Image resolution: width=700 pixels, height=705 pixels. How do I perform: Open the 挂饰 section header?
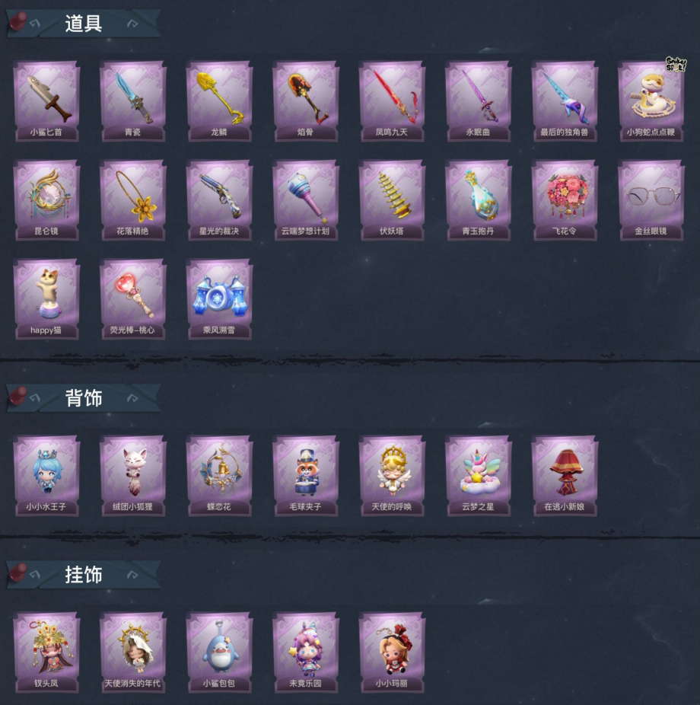[x=84, y=575]
